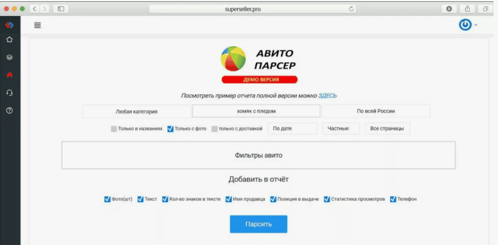Toggle the Safari sidebar button
The height and width of the screenshot is (245, 500).
point(60,9)
